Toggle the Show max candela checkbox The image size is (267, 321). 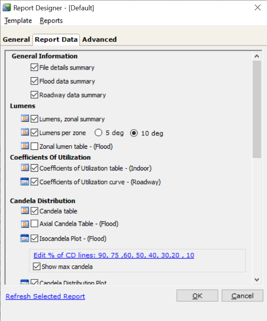[x=37, y=266]
